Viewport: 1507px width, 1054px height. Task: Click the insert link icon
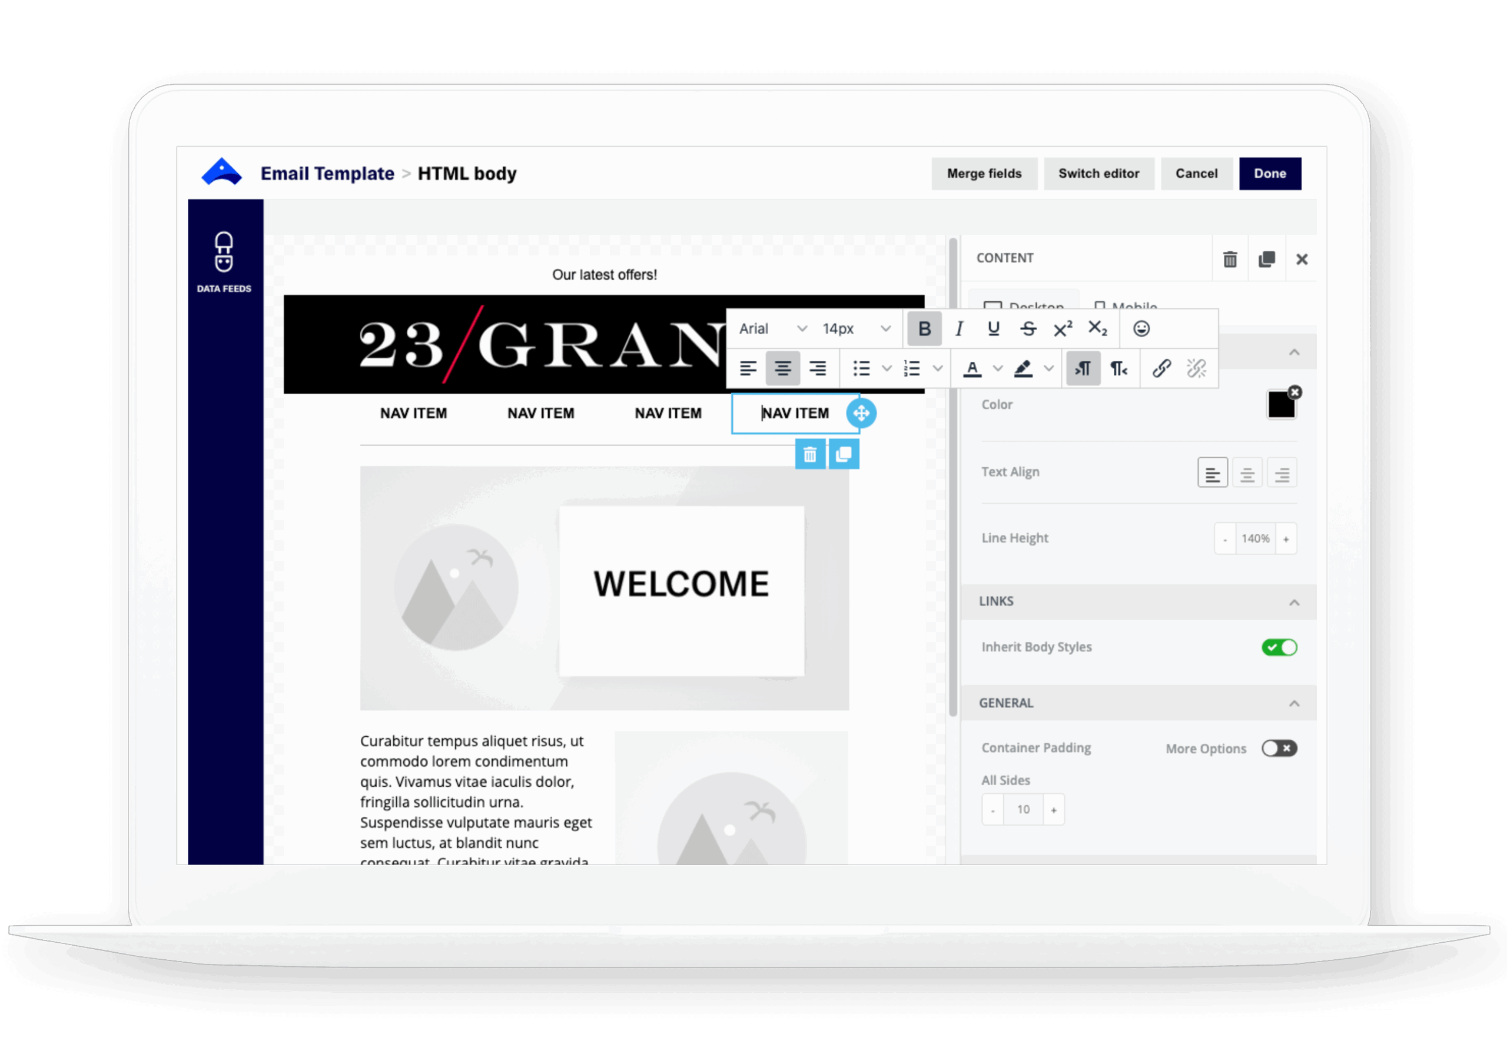click(x=1161, y=368)
